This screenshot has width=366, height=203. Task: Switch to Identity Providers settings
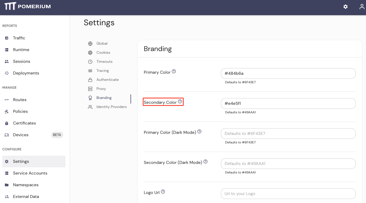(111, 107)
